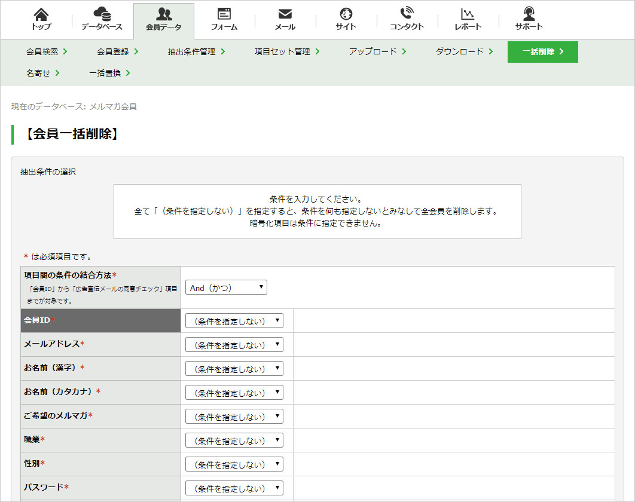Click the 現在のデータベース: メルマガ会員 text
Screen dimensions: 635x502
74,106
